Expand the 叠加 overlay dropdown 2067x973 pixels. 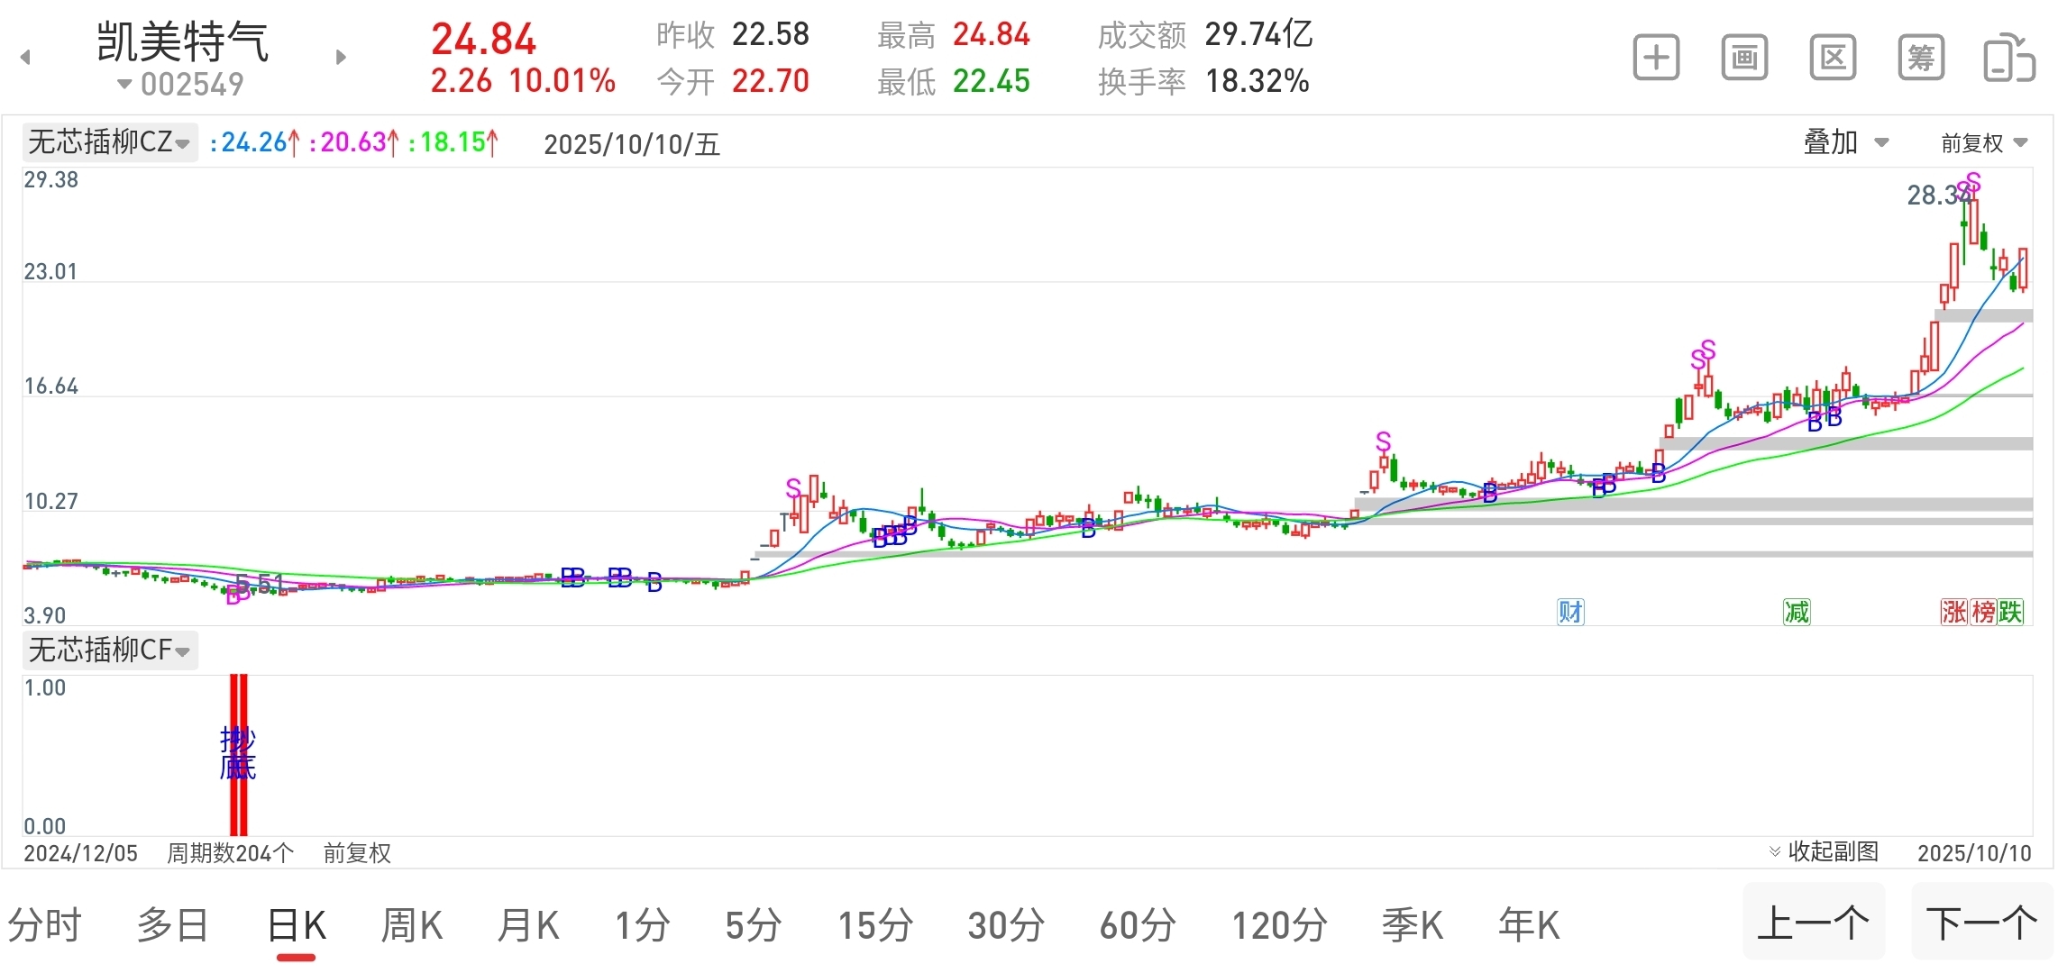[1844, 142]
